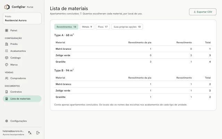
Task: Click Type B Revestimento column header
Action: point(184,78)
